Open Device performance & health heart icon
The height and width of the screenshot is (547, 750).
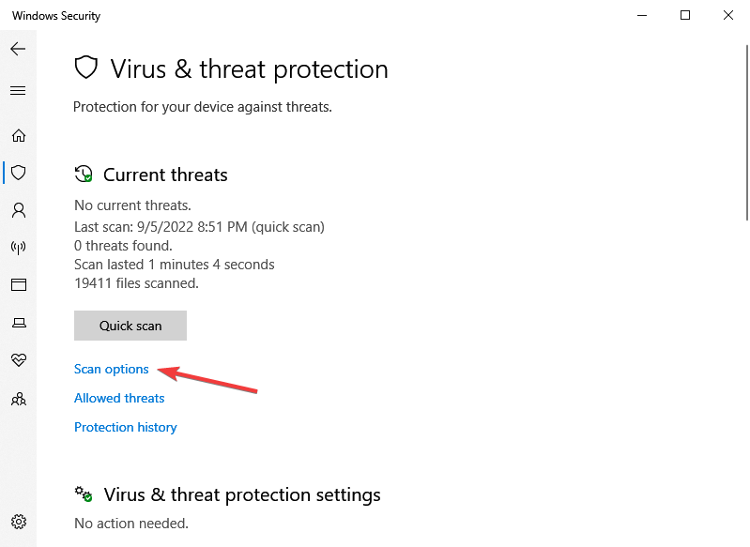pos(19,359)
